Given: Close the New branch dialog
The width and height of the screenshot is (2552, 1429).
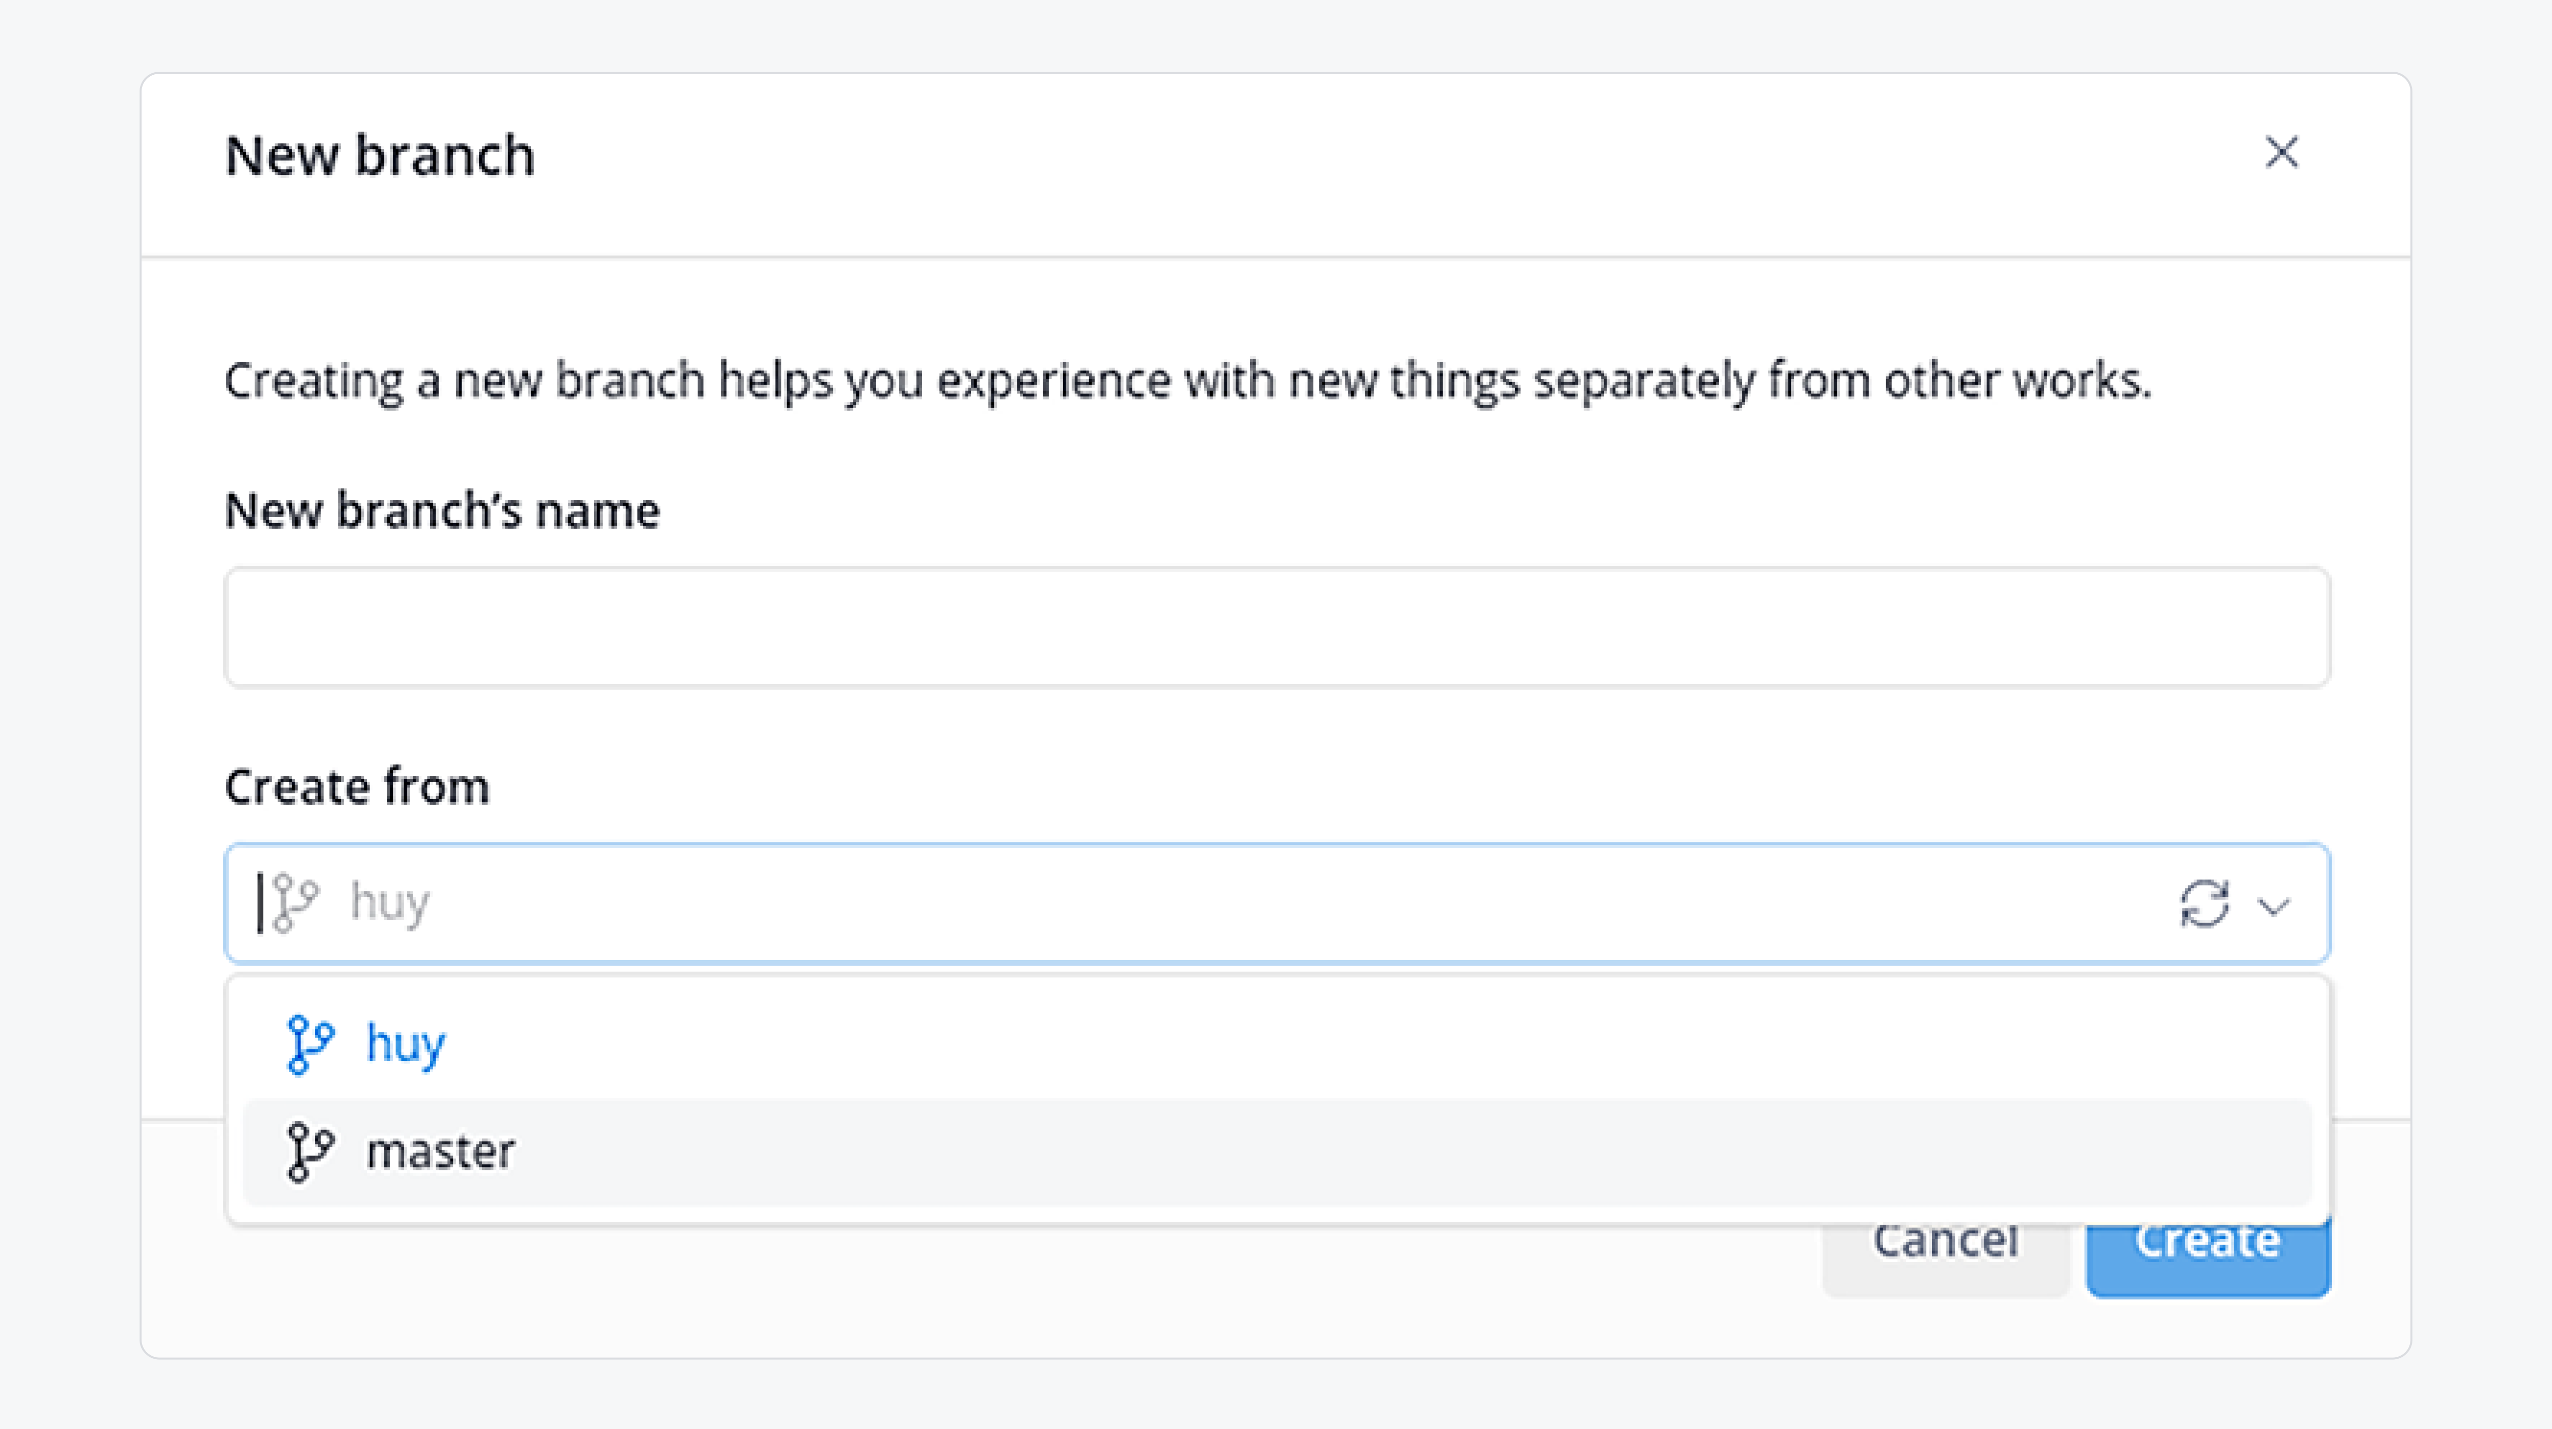Looking at the screenshot, I should tap(2281, 152).
